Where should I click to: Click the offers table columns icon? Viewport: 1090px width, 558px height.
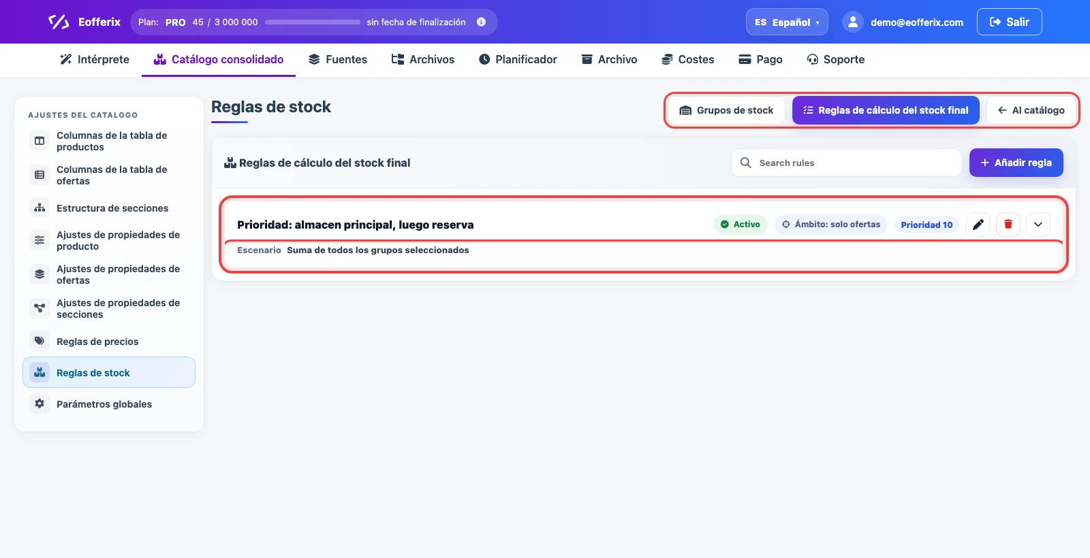(40, 175)
